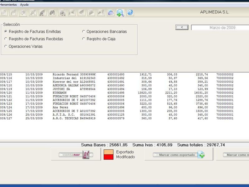The height and width of the screenshot is (187, 249).
Task: Click customer name 'Industrias del'
Action: [65, 78]
